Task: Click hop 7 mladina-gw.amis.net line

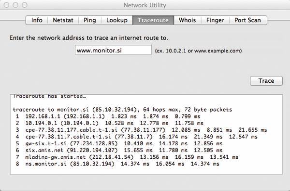Action: pos(127,157)
